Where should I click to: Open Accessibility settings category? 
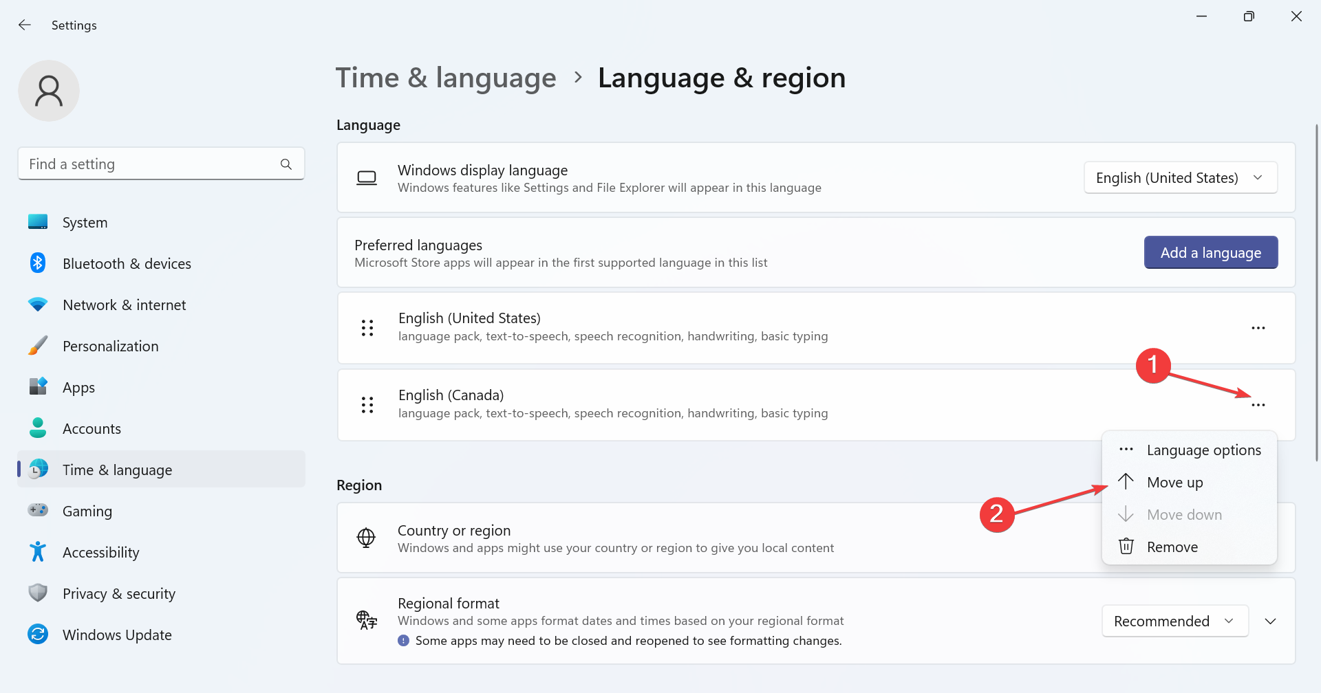click(x=161, y=552)
